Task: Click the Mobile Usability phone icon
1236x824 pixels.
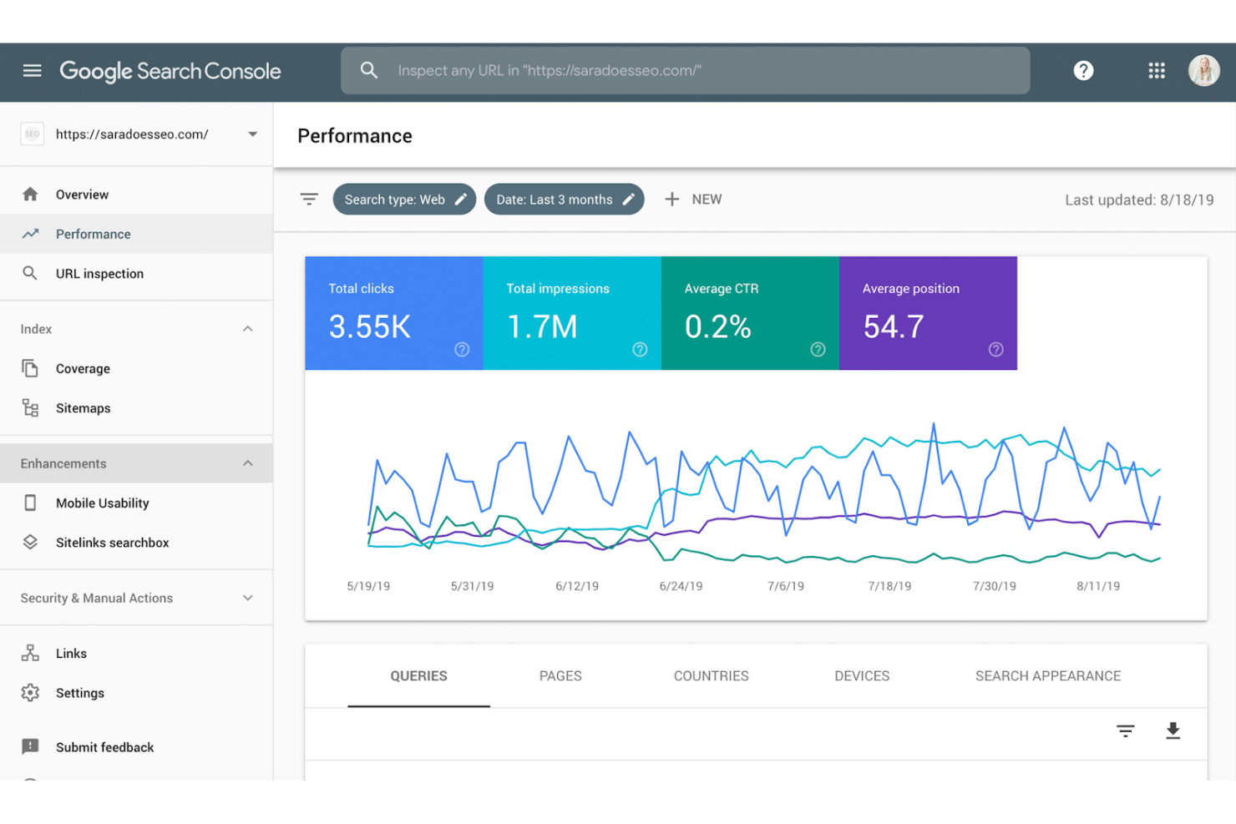Action: point(30,503)
